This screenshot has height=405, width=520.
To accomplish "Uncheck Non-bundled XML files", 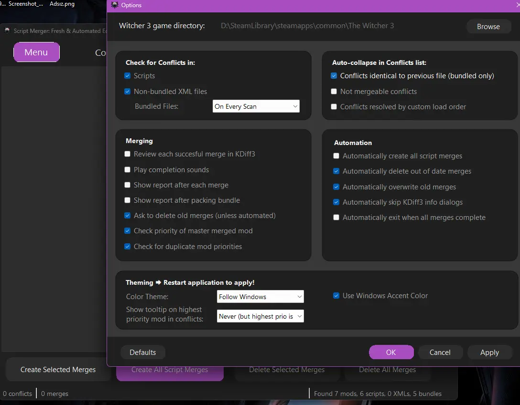I will click(127, 91).
